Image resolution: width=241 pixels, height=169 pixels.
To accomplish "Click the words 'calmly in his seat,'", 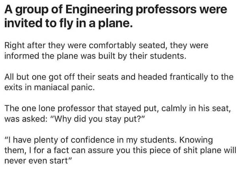I will click(x=196, y=109).
